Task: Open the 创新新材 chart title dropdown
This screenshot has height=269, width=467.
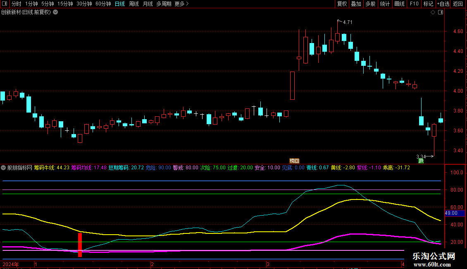Action: pyautogui.click(x=55, y=12)
